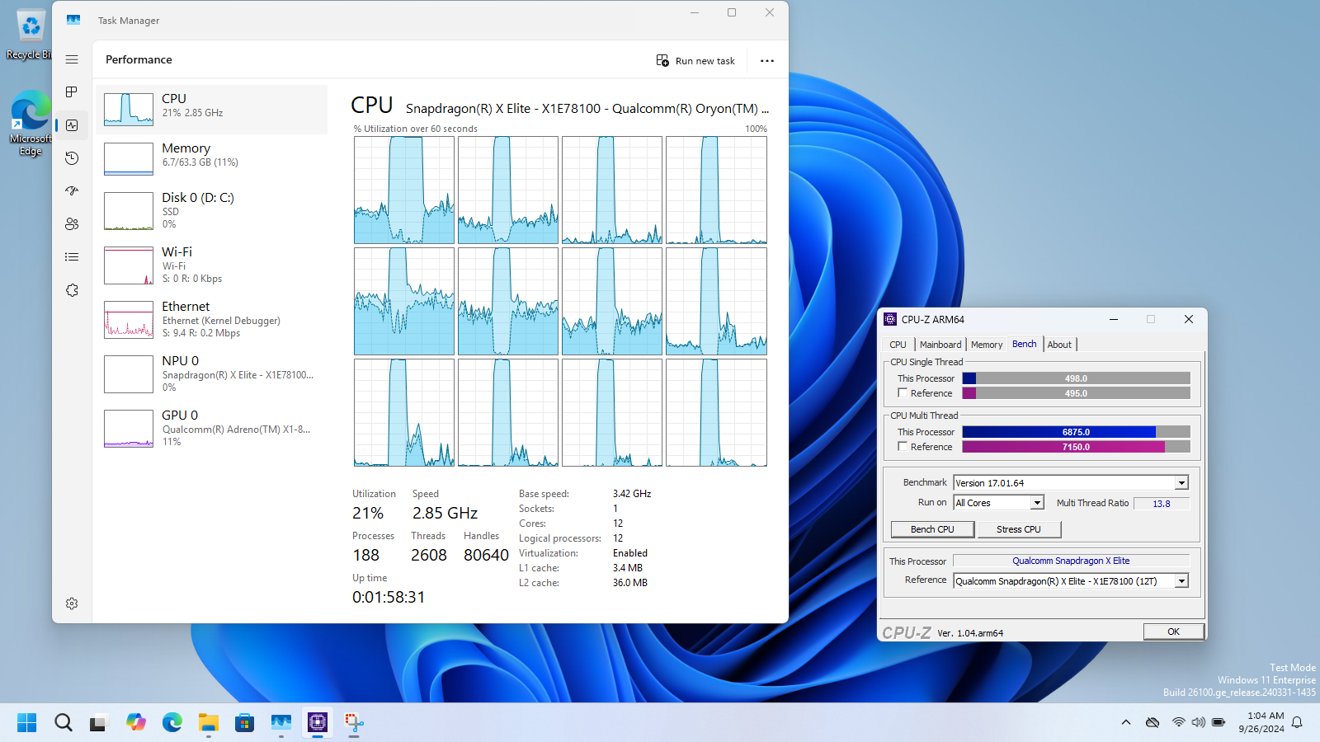
Task: Click the Bench CPU button
Action: [x=932, y=529]
